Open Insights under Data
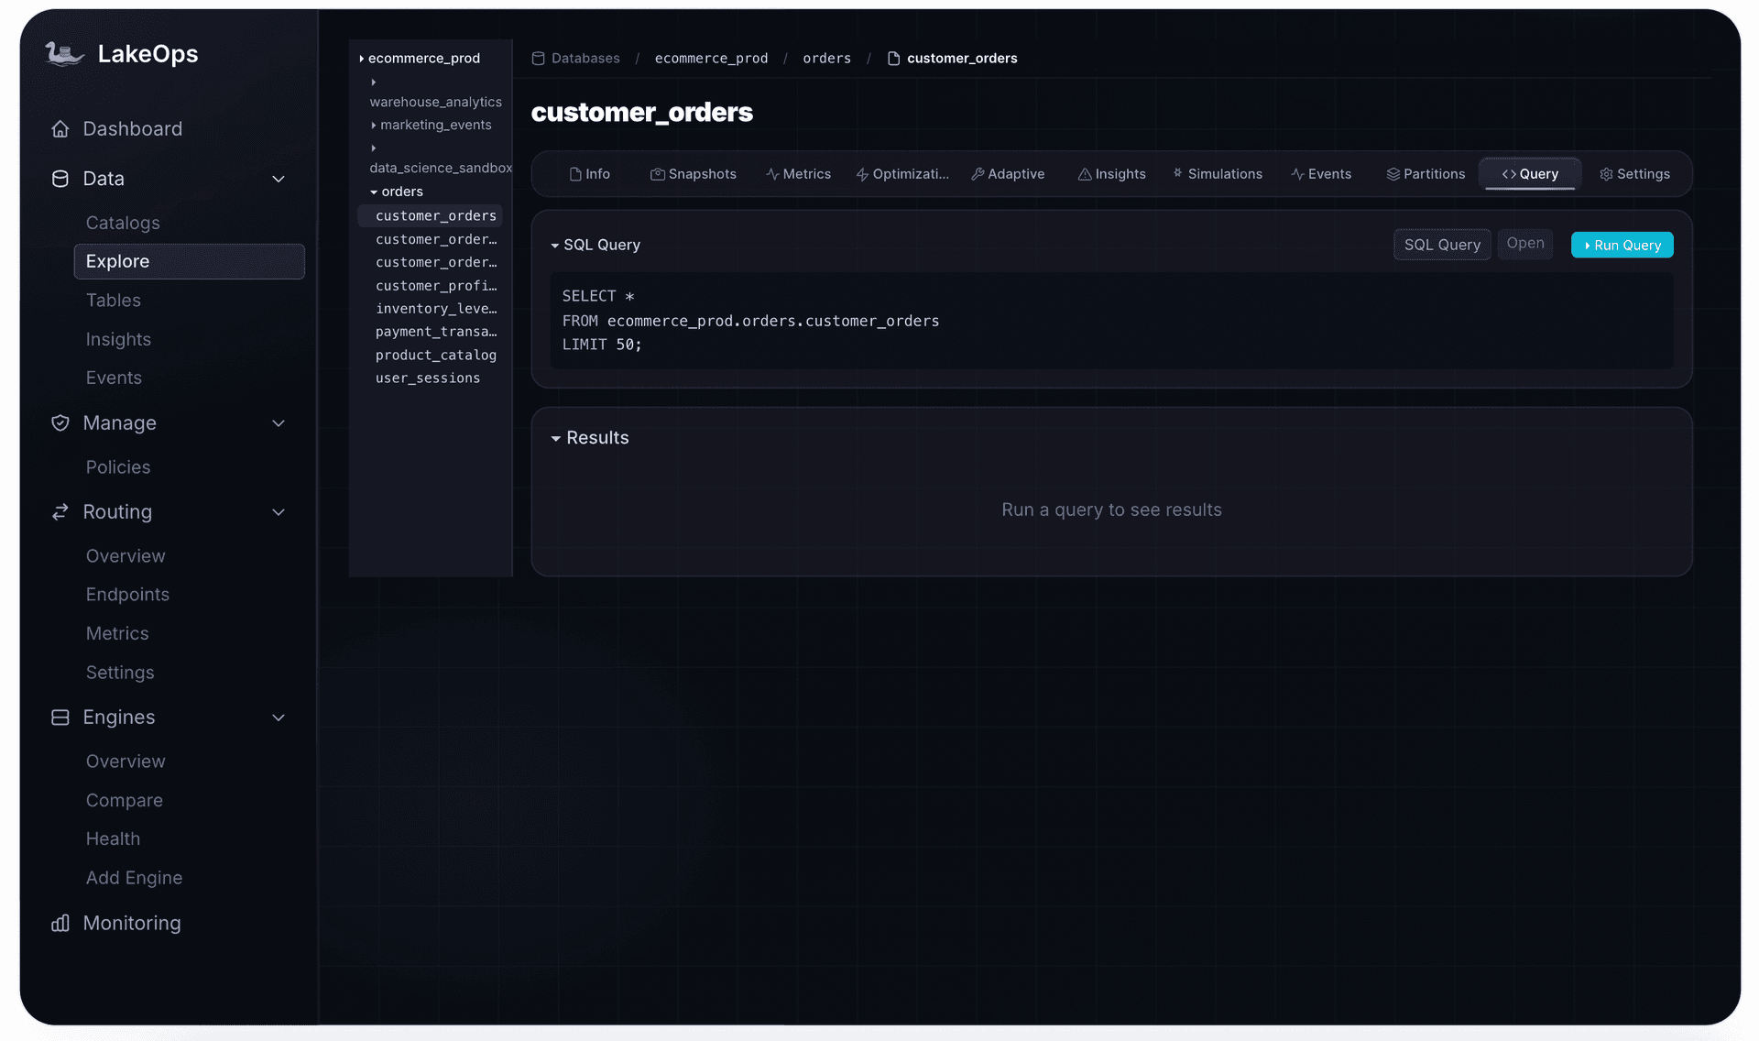The image size is (1759, 1041). 118,339
